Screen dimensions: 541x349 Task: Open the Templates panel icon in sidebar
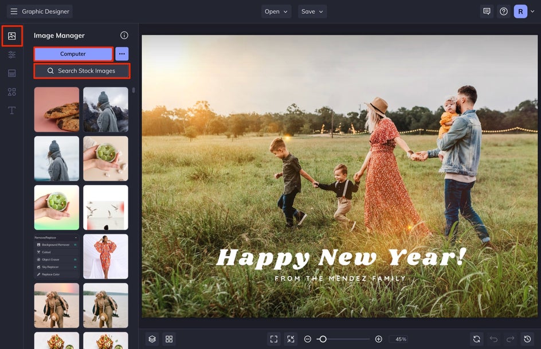point(11,73)
